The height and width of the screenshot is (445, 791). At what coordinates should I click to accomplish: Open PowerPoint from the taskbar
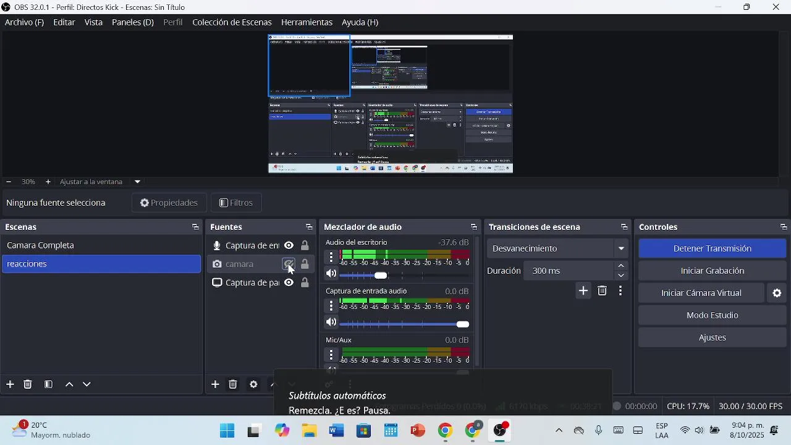418,431
